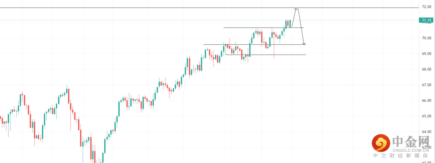Click the 70.00 price axis label
The width and height of the screenshot is (435, 163).
427,38
